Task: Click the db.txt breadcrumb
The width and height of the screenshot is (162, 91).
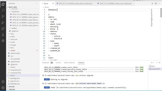Action: pyautogui.click(x=47, y=7)
